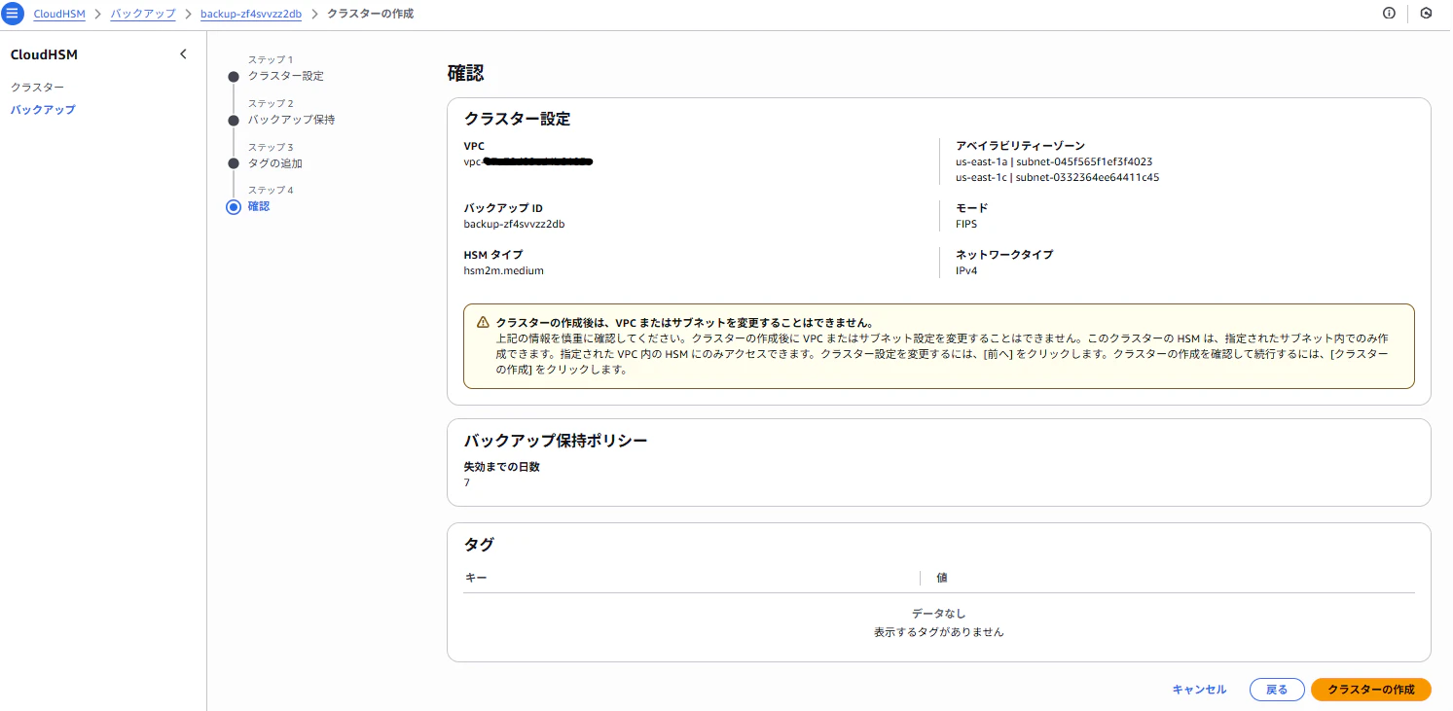Click the データなし empty table message
The height and width of the screenshot is (711, 1453).
pyautogui.click(x=938, y=614)
